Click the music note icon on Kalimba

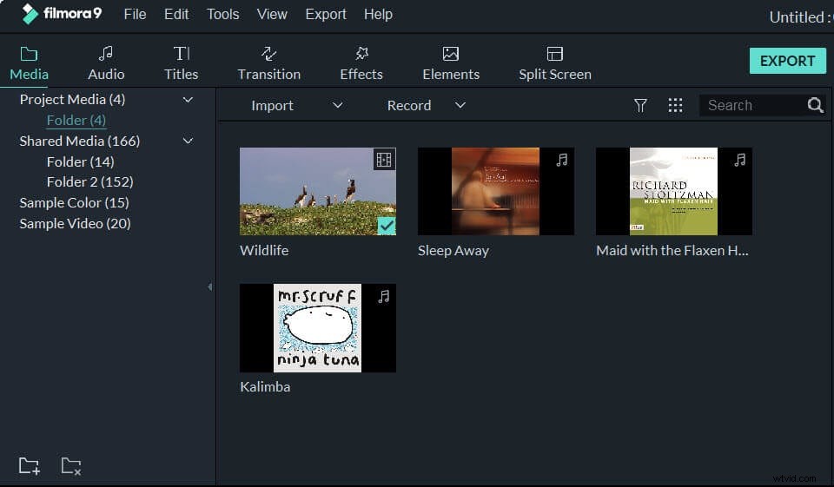[383, 296]
